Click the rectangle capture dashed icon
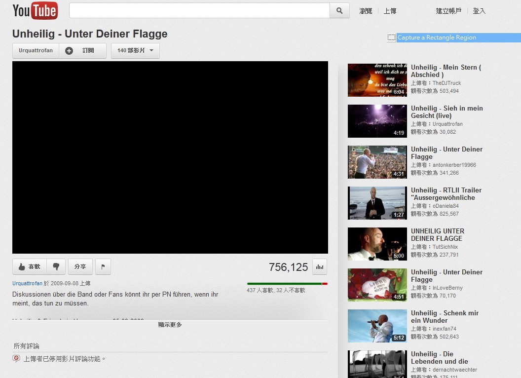The image size is (521, 378). [x=391, y=38]
